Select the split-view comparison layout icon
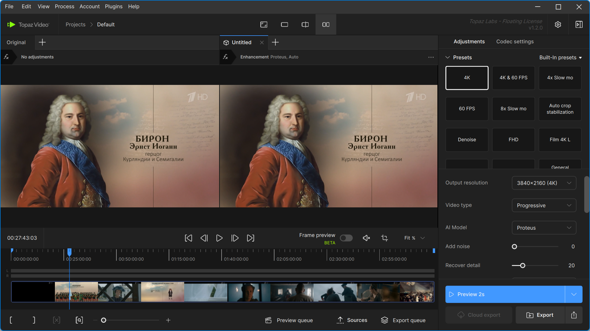 [x=305, y=25]
